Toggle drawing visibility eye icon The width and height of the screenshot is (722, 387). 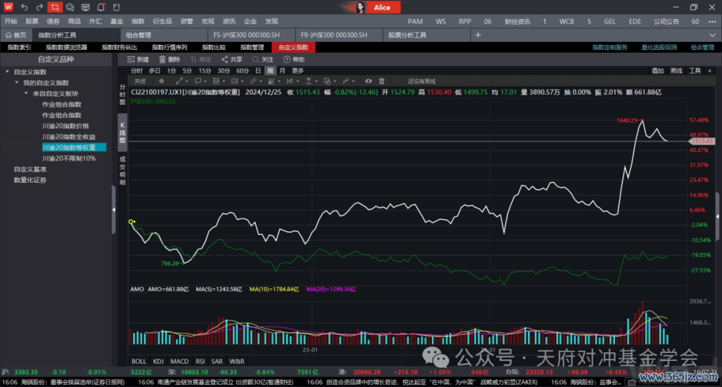click(368, 81)
